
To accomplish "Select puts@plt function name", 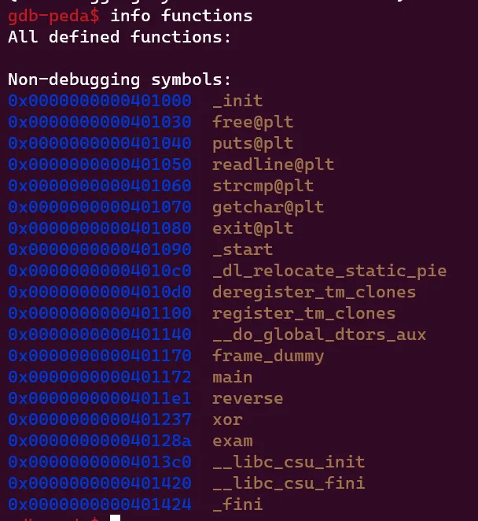I will (x=253, y=143).
